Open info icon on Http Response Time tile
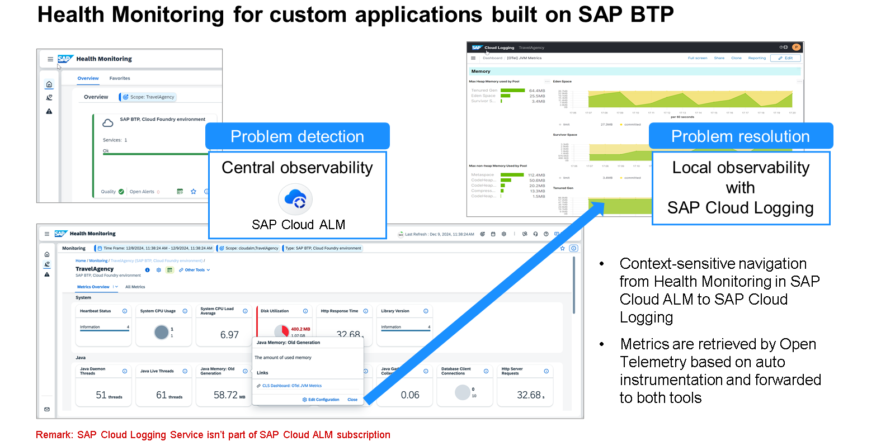The width and height of the screenshot is (895, 446). point(366,311)
